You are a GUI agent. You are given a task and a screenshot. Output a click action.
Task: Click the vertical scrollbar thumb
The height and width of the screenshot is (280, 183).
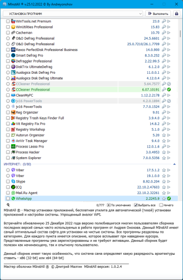[x=180, y=34]
